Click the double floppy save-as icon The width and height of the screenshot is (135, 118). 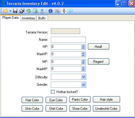[x=22, y=11]
